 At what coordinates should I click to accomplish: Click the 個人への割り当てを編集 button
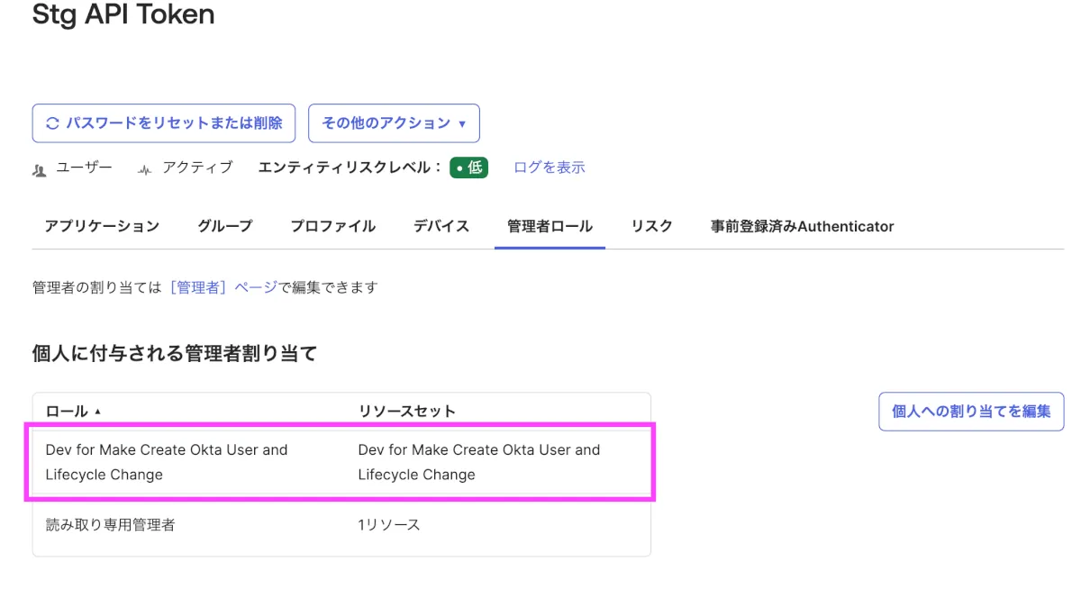pyautogui.click(x=971, y=412)
